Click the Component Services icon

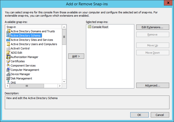tap(8, 66)
